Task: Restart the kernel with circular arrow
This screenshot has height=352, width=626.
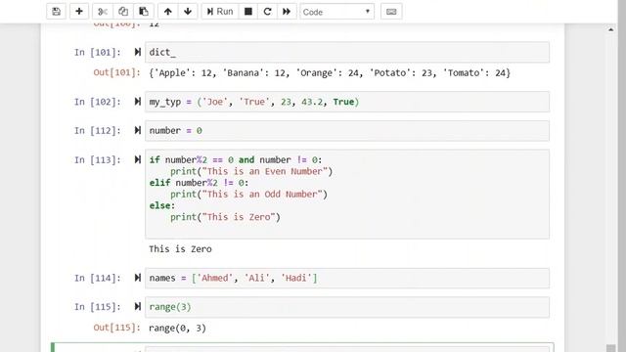Action: pos(267,12)
